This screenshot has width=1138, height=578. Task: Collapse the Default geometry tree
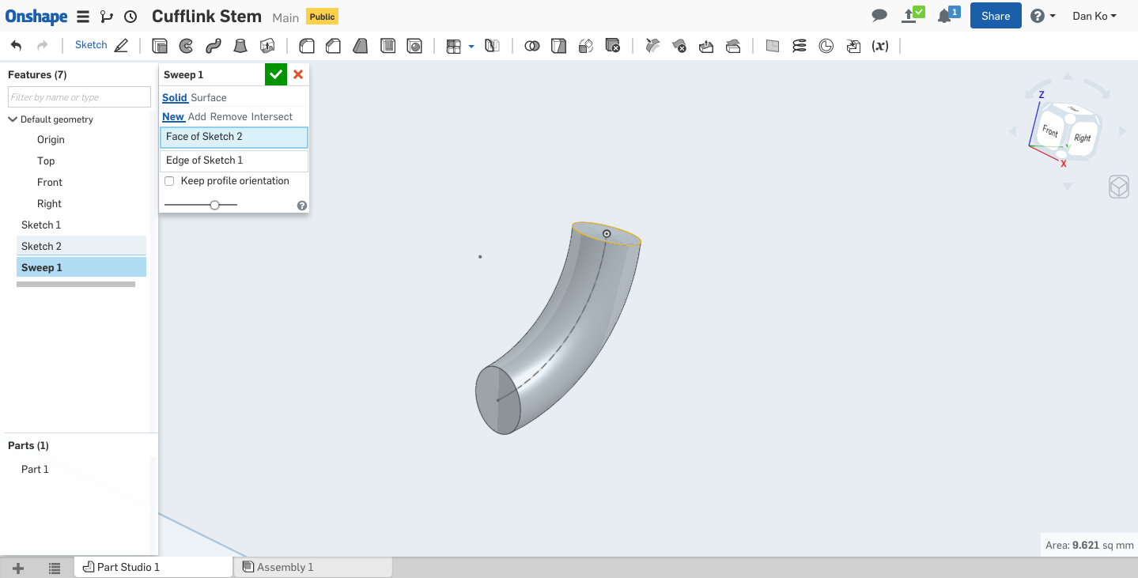13,119
